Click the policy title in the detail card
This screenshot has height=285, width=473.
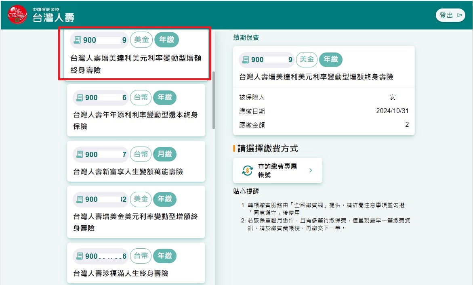point(316,77)
